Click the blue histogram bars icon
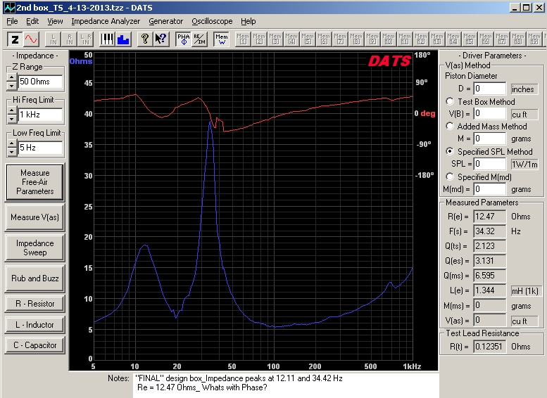Screen dimensions: 547x398 click(x=123, y=39)
